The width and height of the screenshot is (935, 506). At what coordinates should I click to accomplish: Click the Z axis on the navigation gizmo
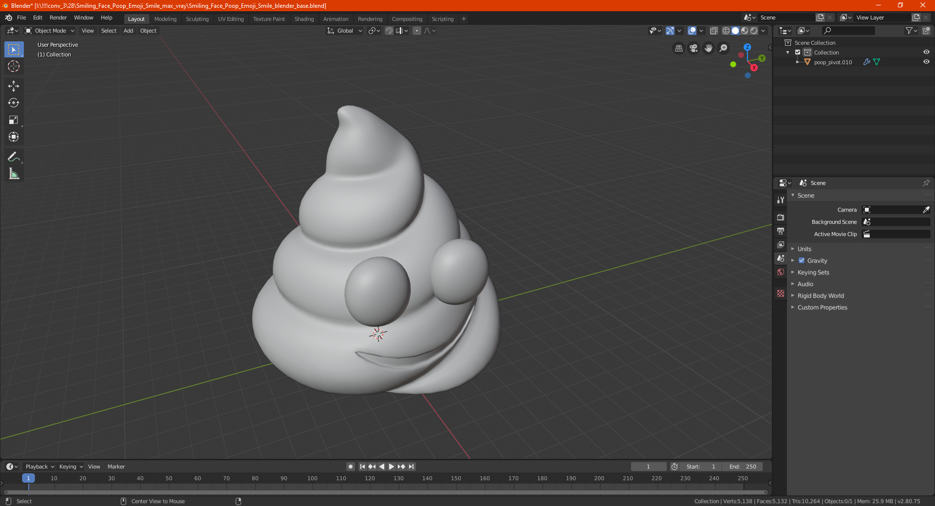[x=747, y=47]
